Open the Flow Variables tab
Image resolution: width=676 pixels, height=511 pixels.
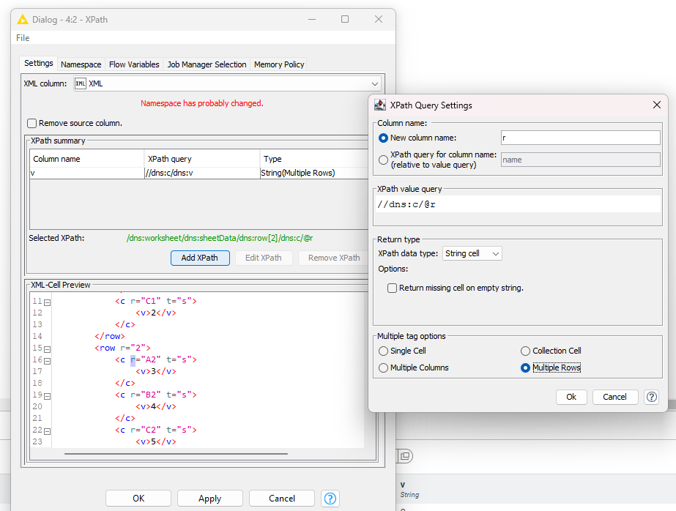pyautogui.click(x=134, y=64)
